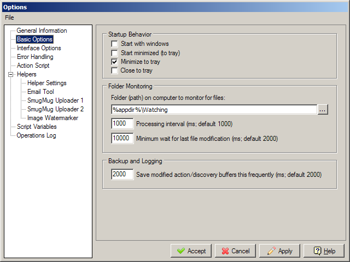Click the Accept button
The image size is (350, 262).
[x=191, y=251]
